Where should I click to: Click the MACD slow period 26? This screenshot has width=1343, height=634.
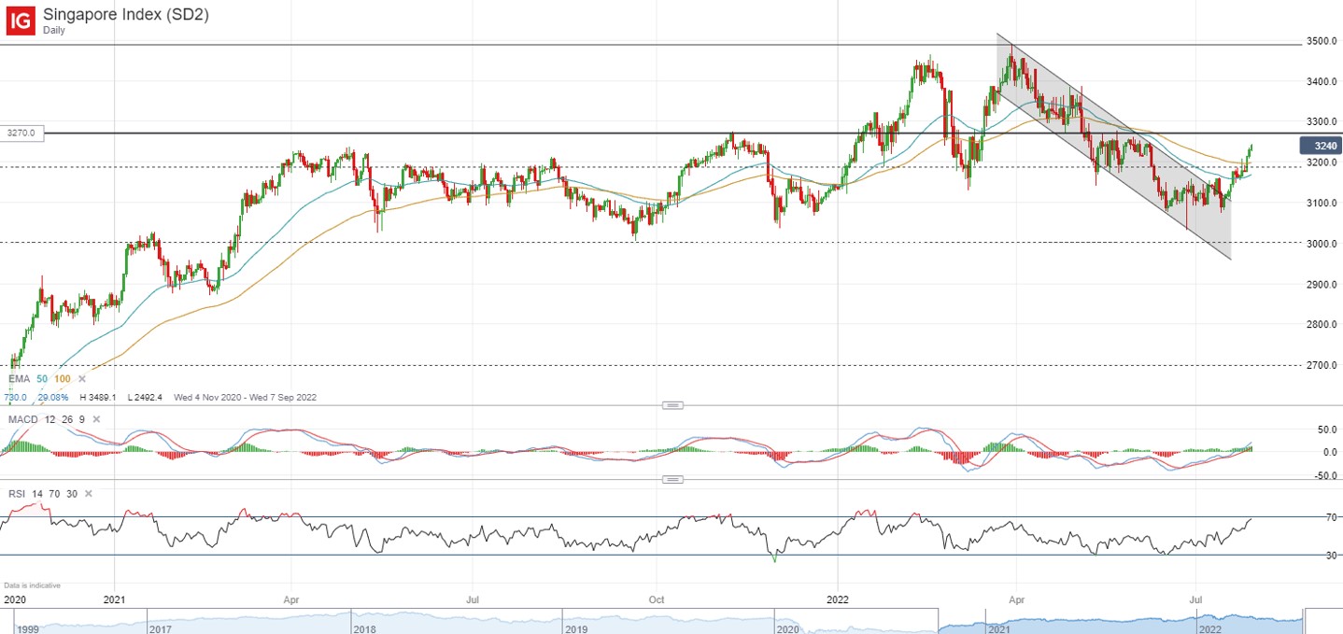tap(67, 419)
